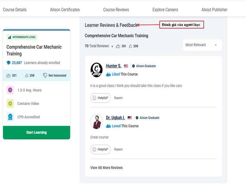Click the graduation cap enrolled learners icon
Viewport: 246px width, 185px height.
pyautogui.click(x=9, y=63)
